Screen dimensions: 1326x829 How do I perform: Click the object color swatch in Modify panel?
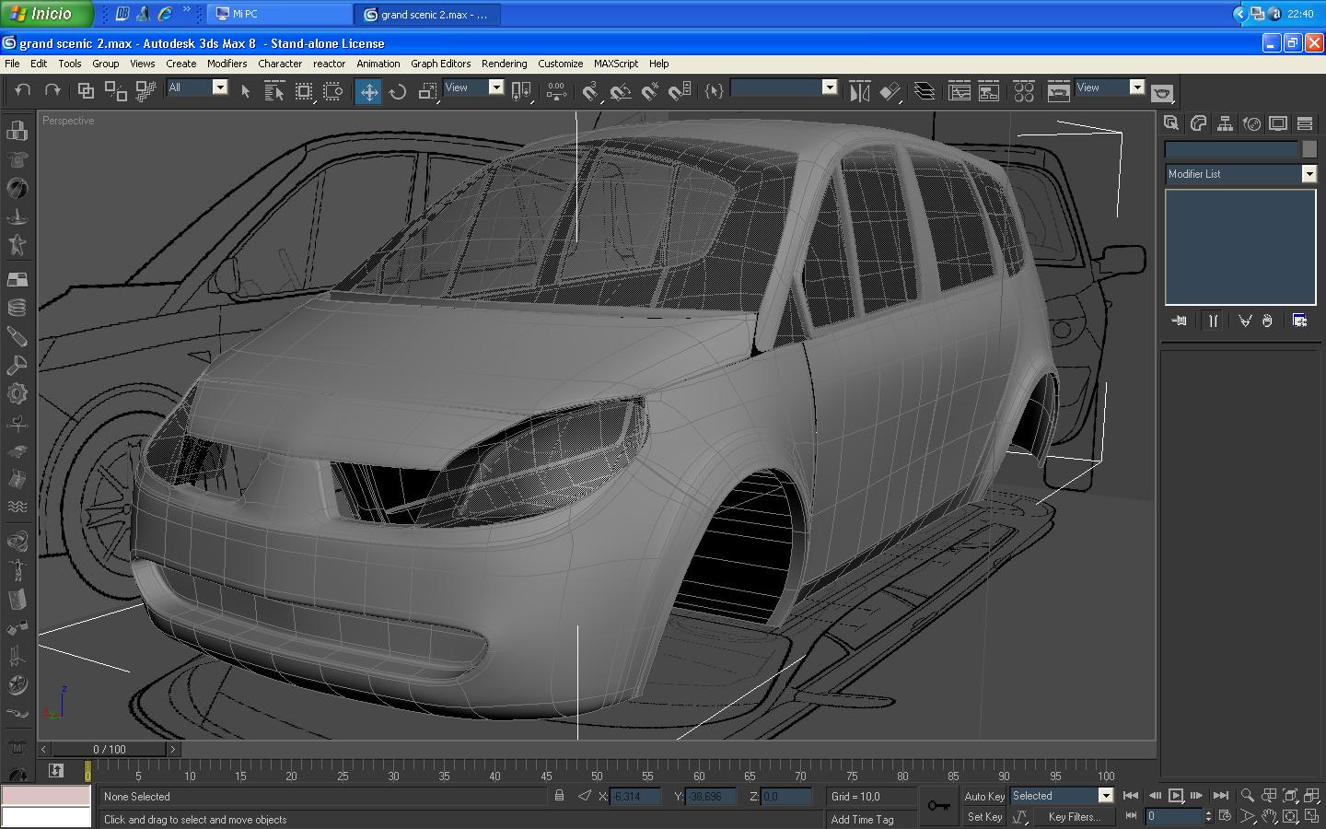(1309, 149)
